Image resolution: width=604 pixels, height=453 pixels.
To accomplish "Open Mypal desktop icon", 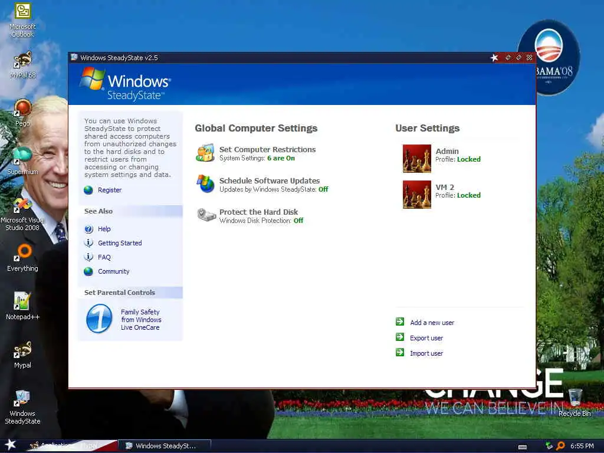I will point(22,354).
